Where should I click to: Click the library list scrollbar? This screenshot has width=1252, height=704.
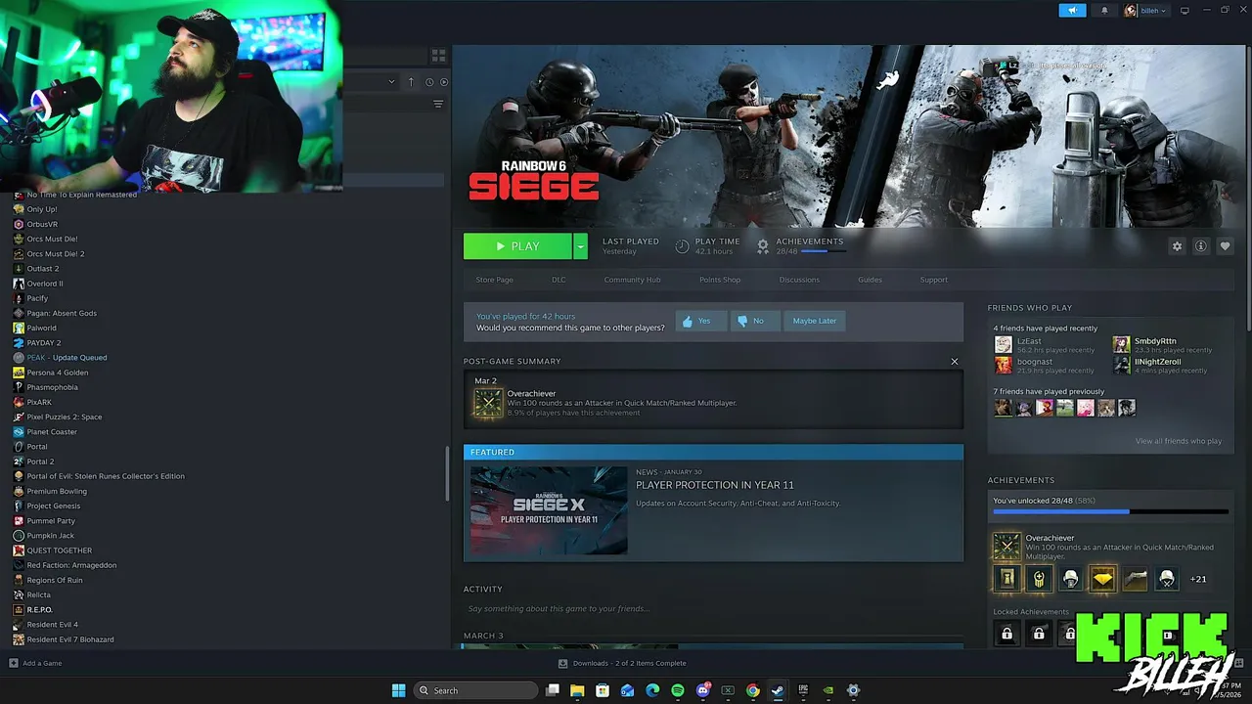coord(448,473)
